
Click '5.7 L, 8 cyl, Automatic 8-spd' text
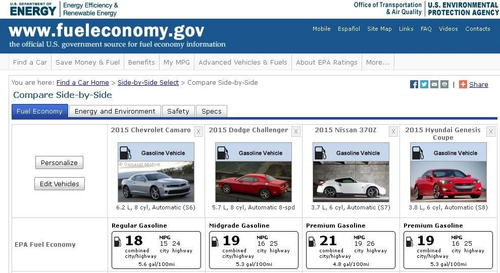pyautogui.click(x=254, y=207)
